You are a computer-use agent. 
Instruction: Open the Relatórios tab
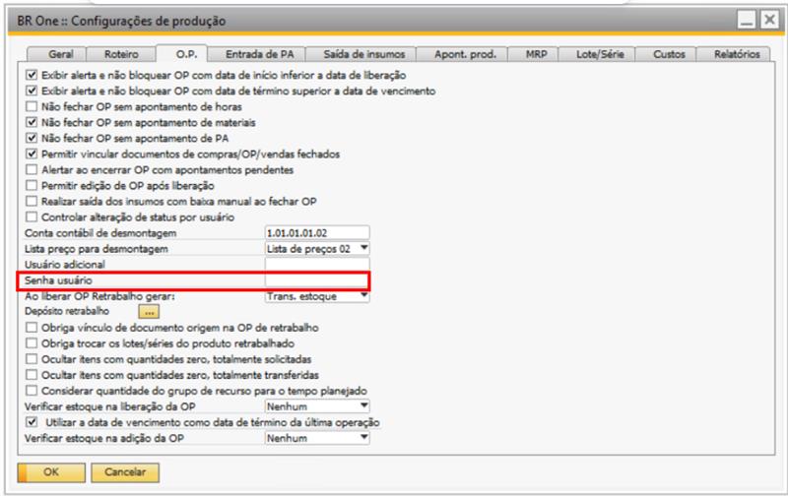(x=735, y=56)
